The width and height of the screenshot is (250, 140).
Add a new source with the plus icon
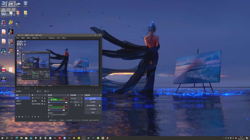pos(32,117)
